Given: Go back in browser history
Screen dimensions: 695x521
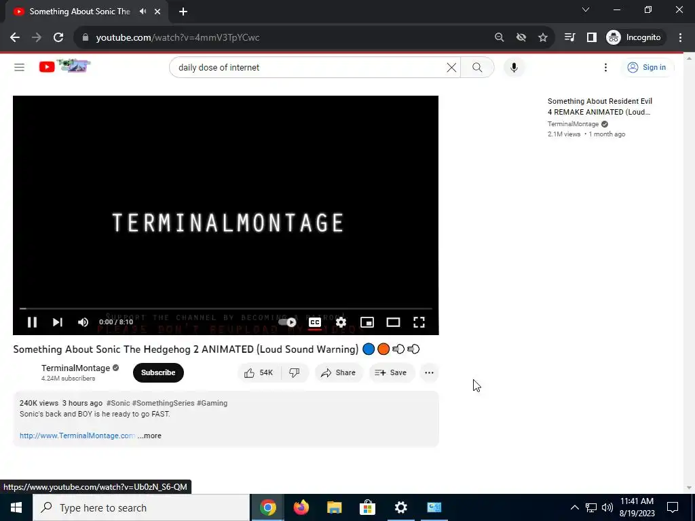Looking at the screenshot, I should point(15,38).
